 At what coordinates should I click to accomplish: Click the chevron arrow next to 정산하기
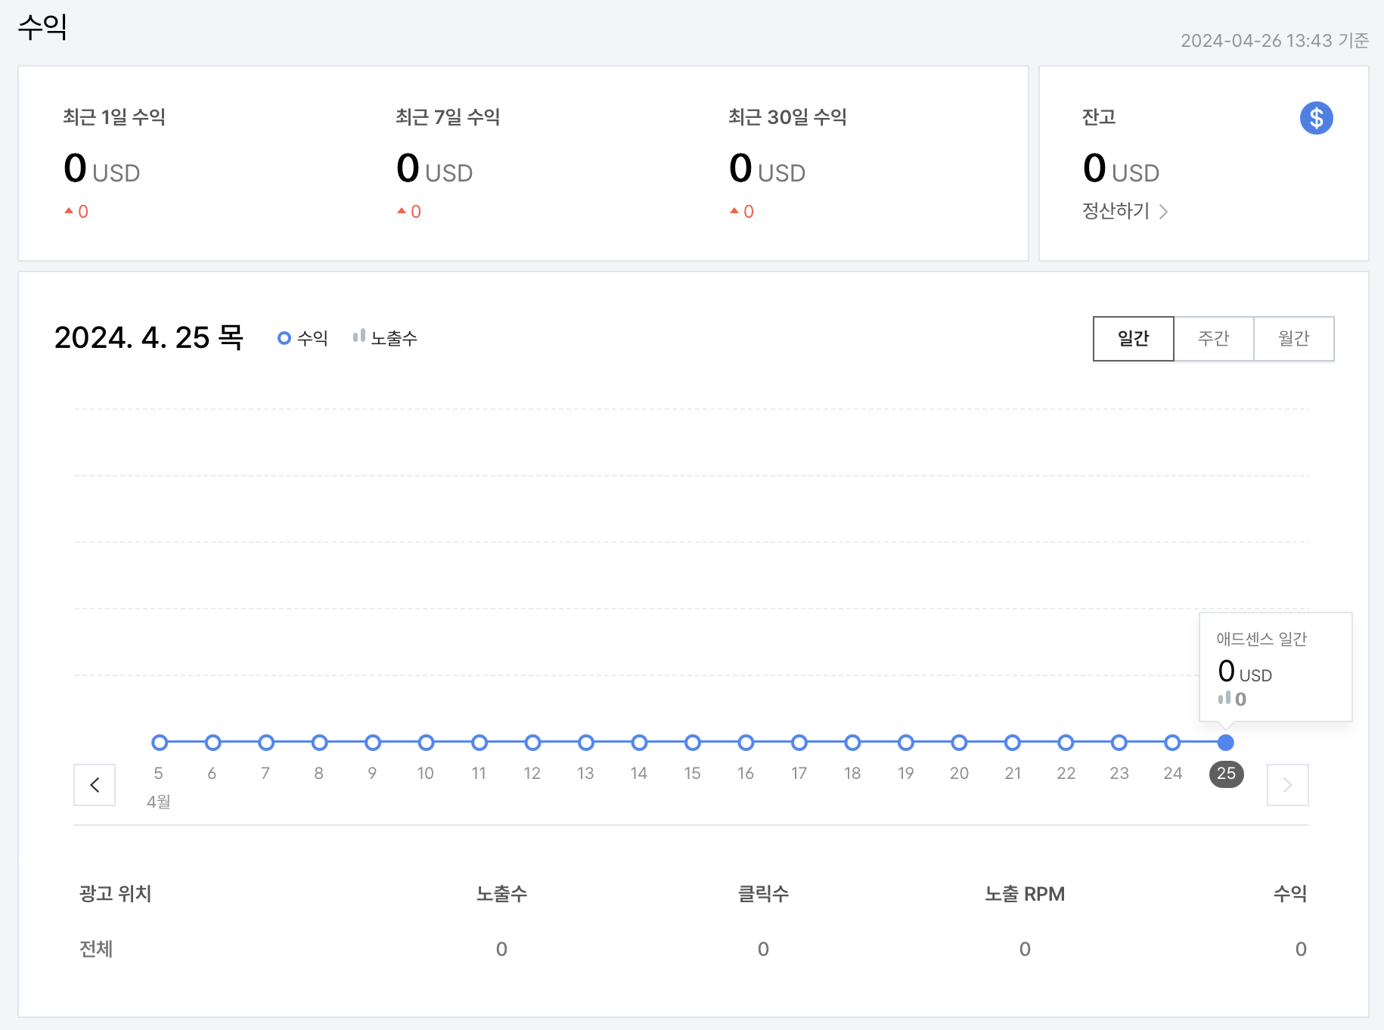(1164, 212)
